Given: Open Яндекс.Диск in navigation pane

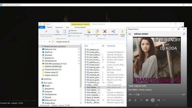Looking at the screenshot, I should pos(50,103).
